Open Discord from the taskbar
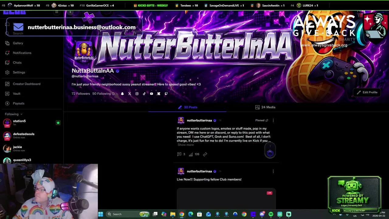 (x=262, y=214)
